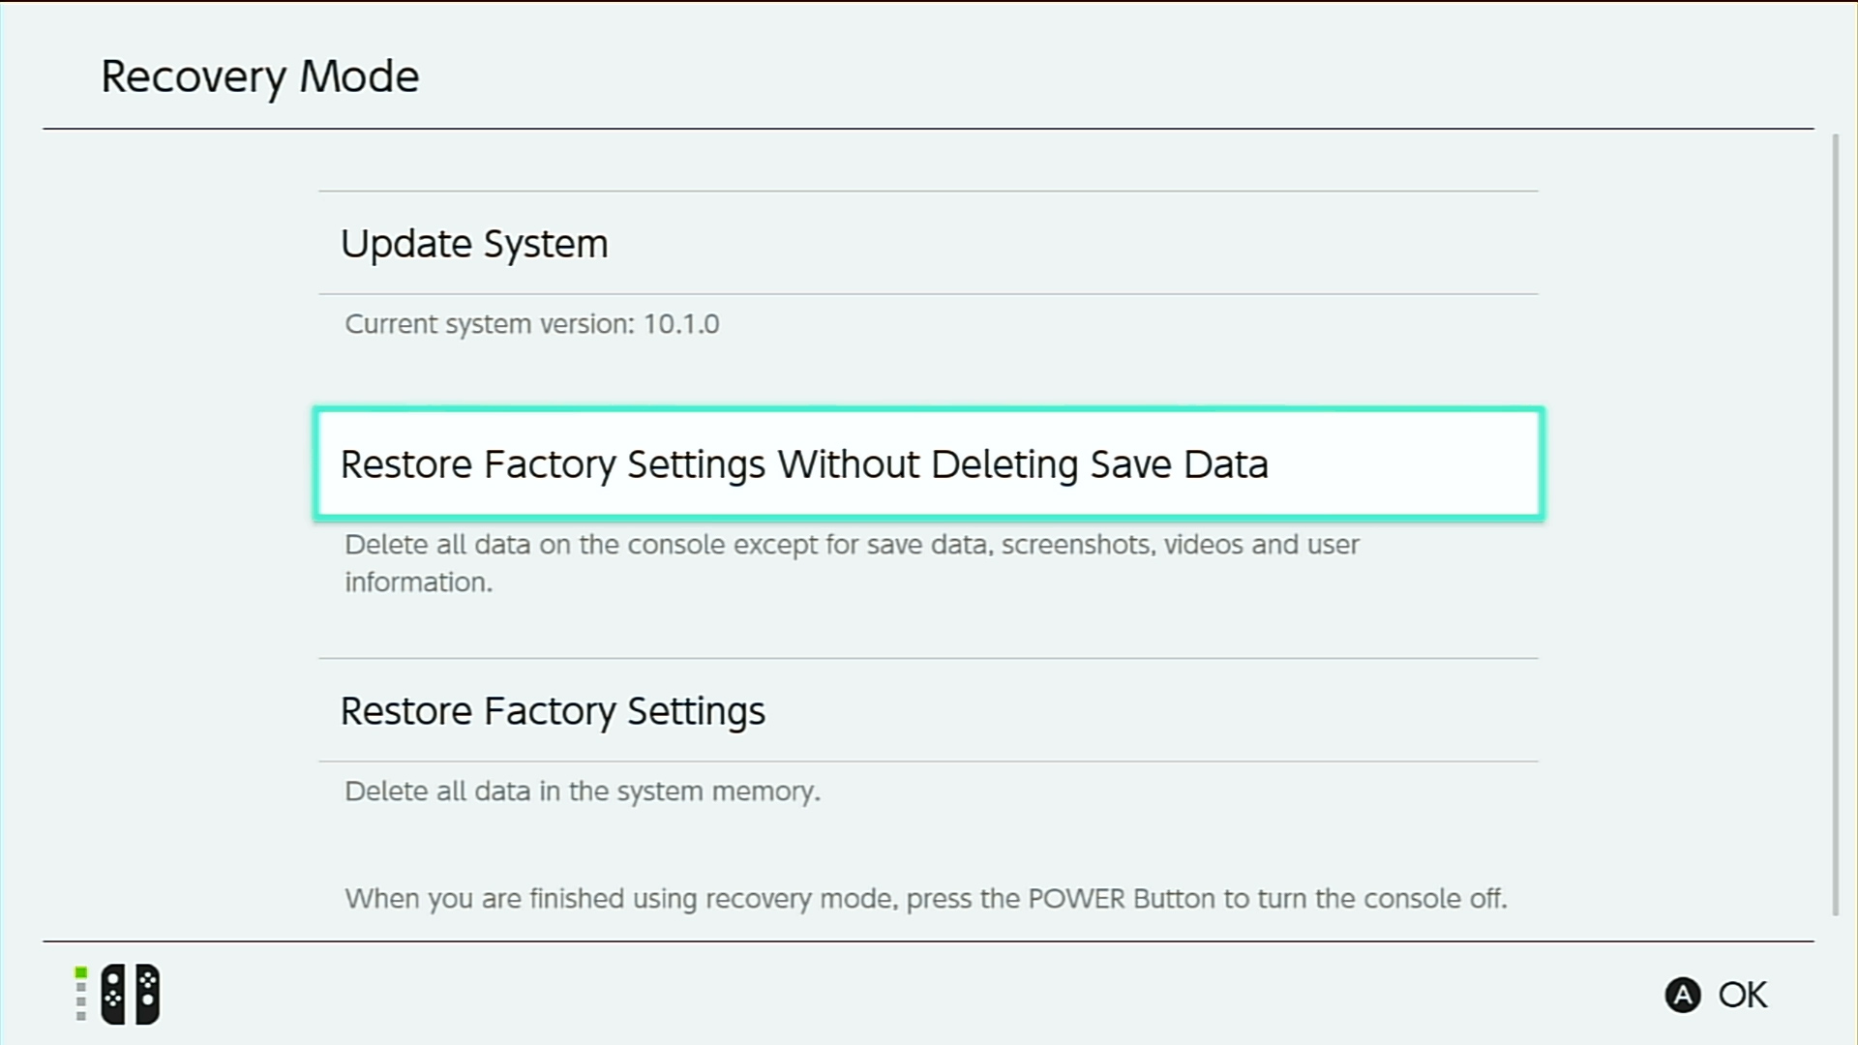The width and height of the screenshot is (1858, 1045).
Task: Click the A button icon
Action: [1683, 995]
